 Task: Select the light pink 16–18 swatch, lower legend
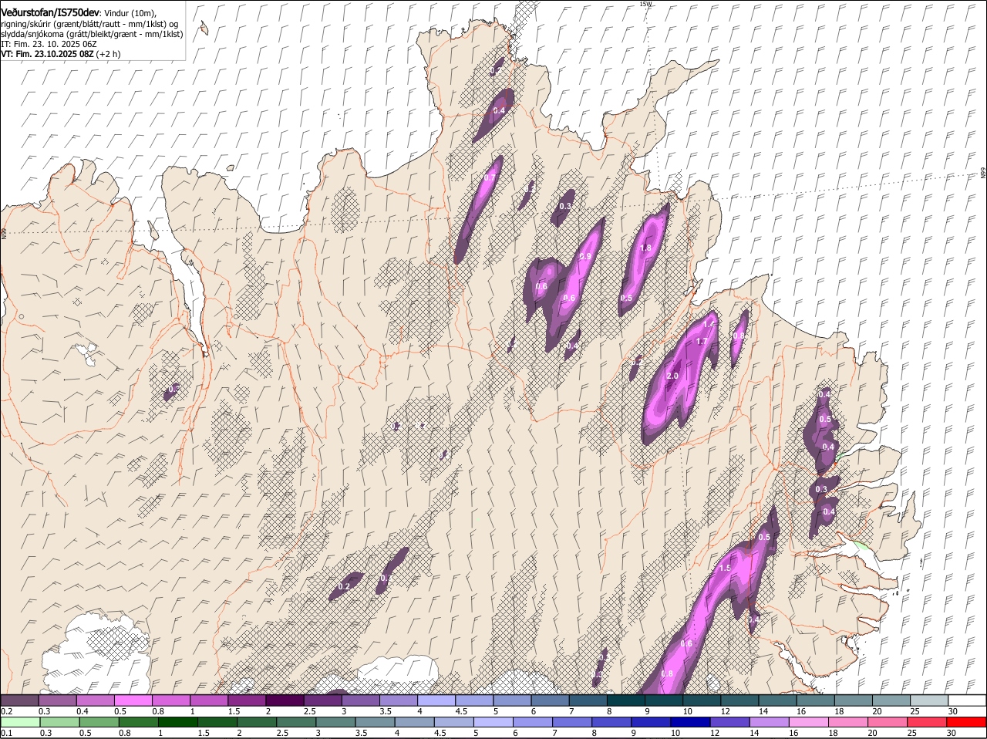click(810, 723)
